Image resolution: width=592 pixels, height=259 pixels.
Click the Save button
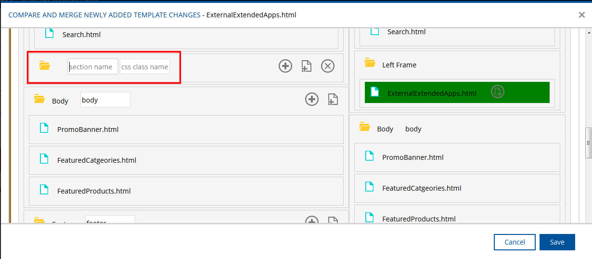(557, 242)
